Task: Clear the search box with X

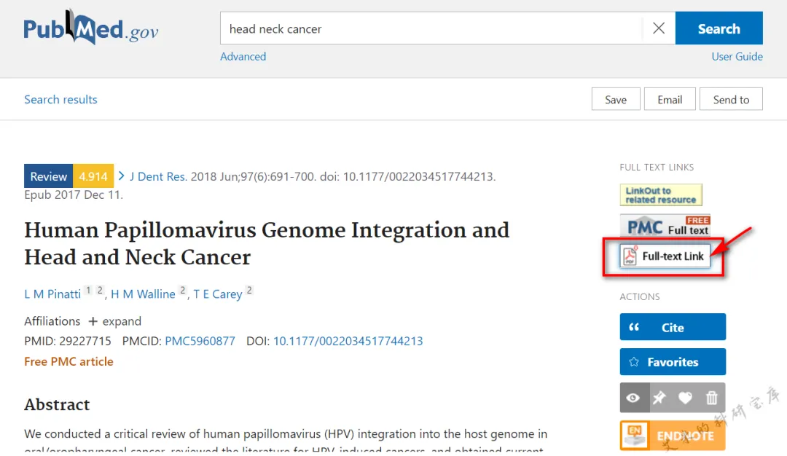Action: point(659,28)
